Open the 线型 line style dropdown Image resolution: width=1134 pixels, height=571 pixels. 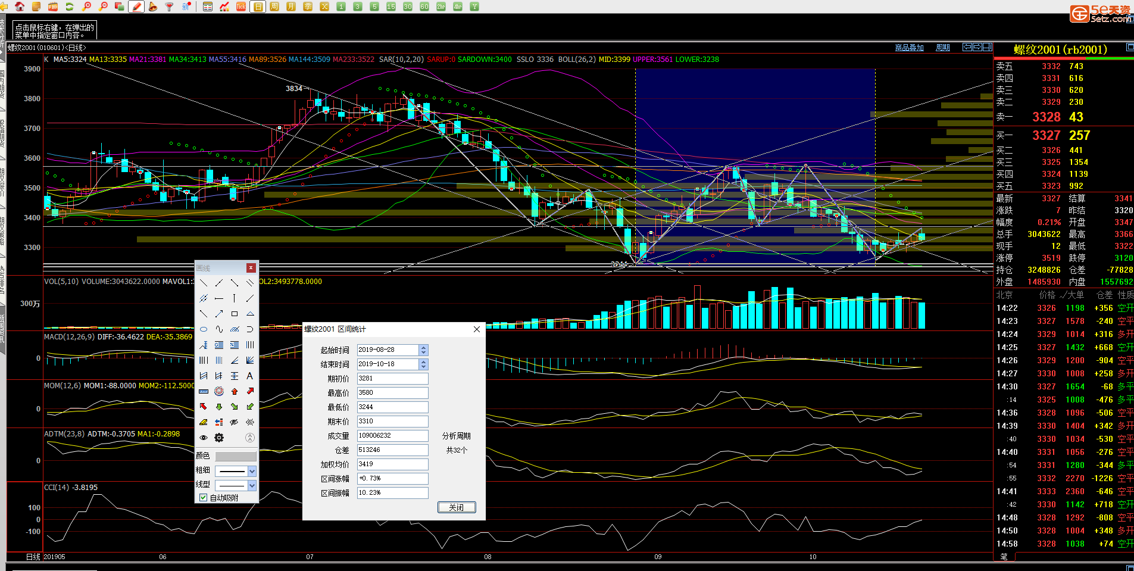[x=252, y=485]
